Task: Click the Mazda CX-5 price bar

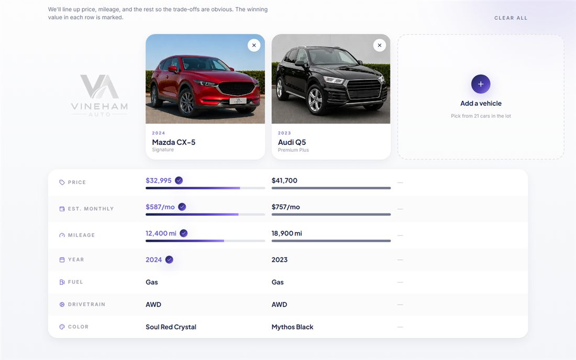Action: [x=205, y=188]
